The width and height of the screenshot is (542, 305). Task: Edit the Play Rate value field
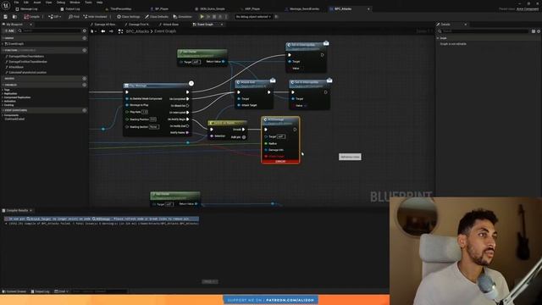145,112
